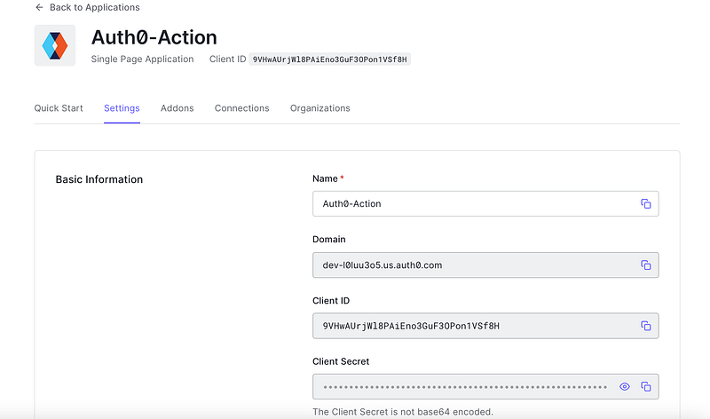Image resolution: width=710 pixels, height=419 pixels.
Task: Click the Auth0-Action page title
Action: (154, 37)
